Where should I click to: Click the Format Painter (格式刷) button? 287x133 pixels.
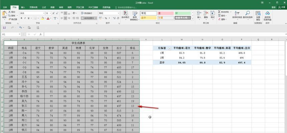click(x=13, y=19)
